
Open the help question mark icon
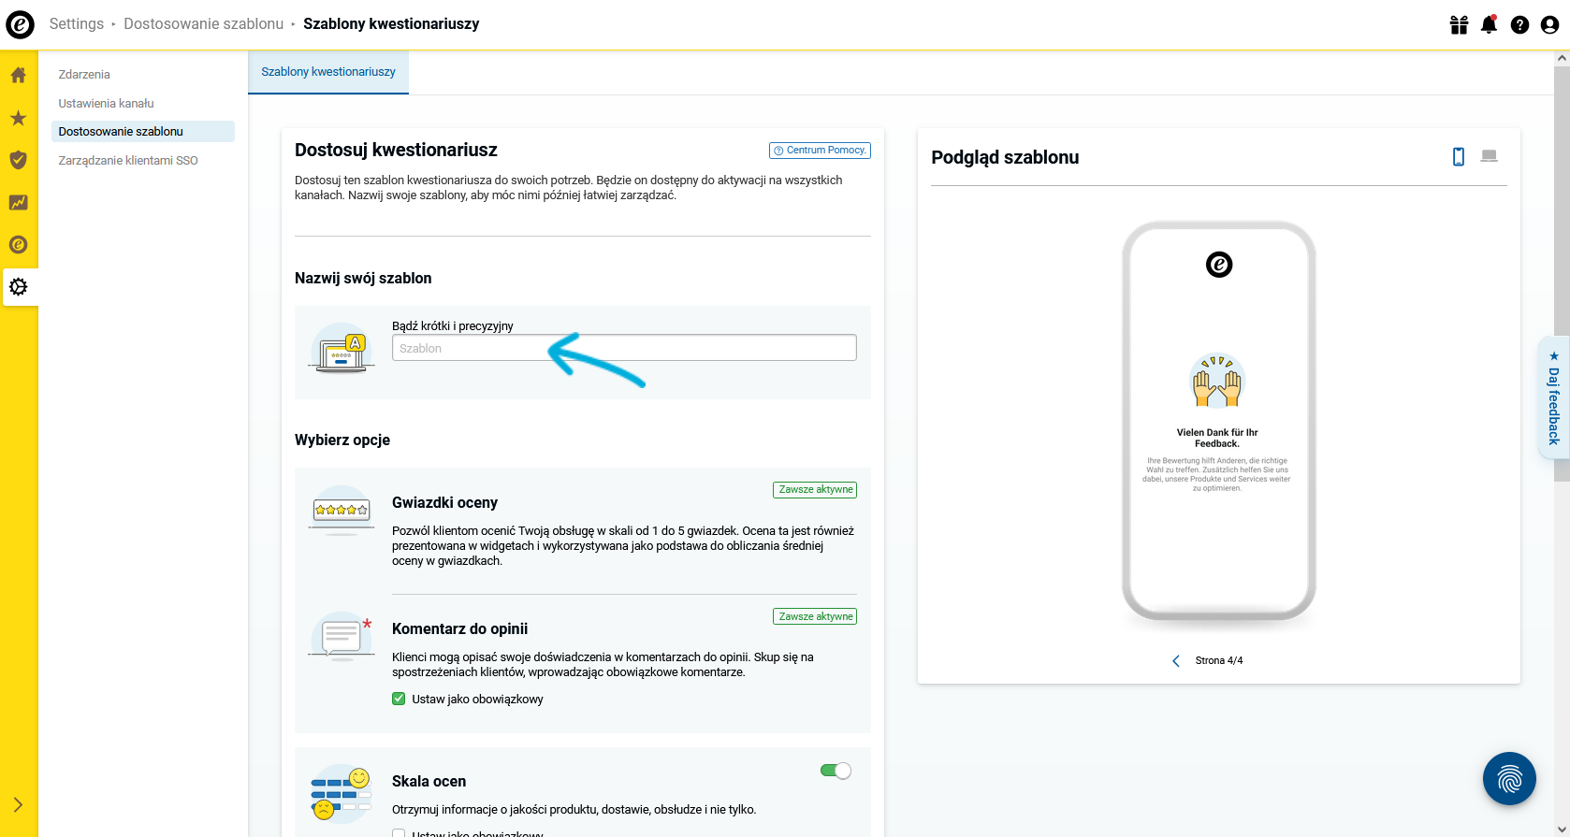(x=1519, y=24)
